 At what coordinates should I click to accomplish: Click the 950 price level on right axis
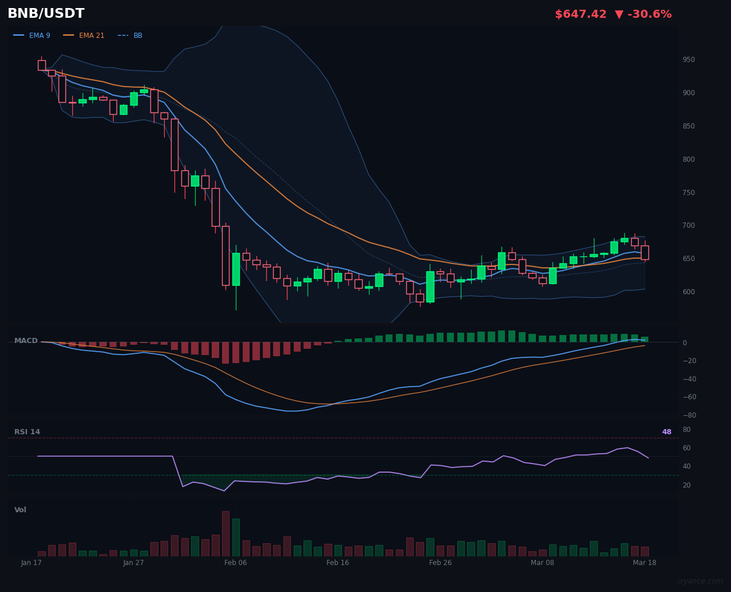pyautogui.click(x=688, y=59)
